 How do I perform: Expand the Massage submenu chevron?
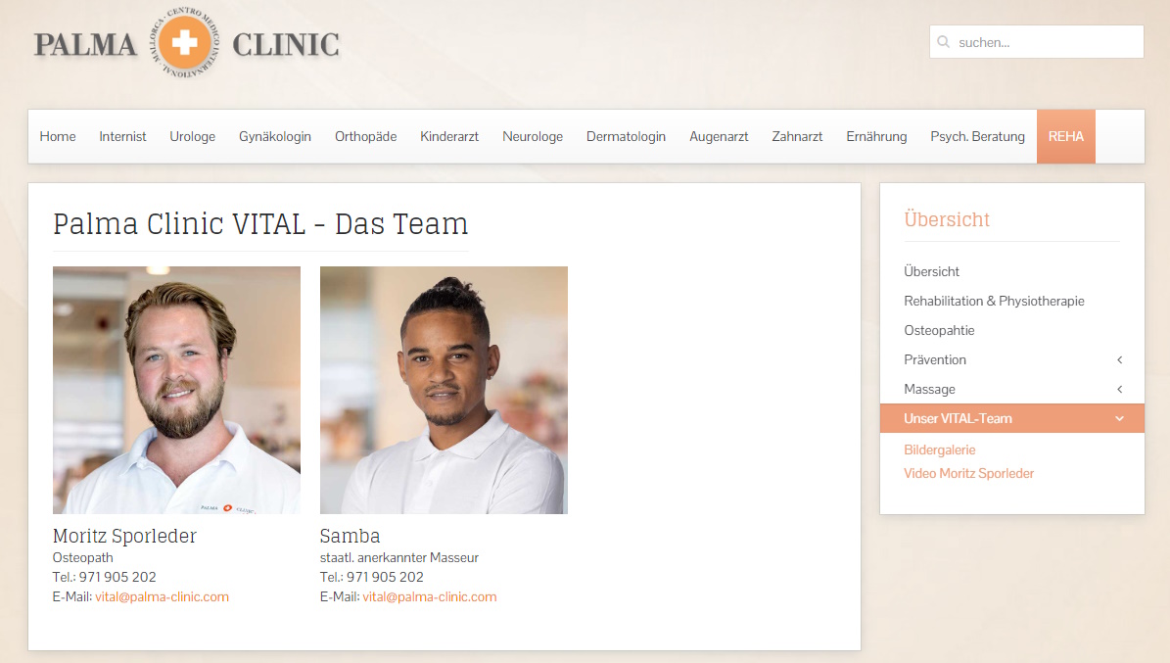(x=1119, y=389)
